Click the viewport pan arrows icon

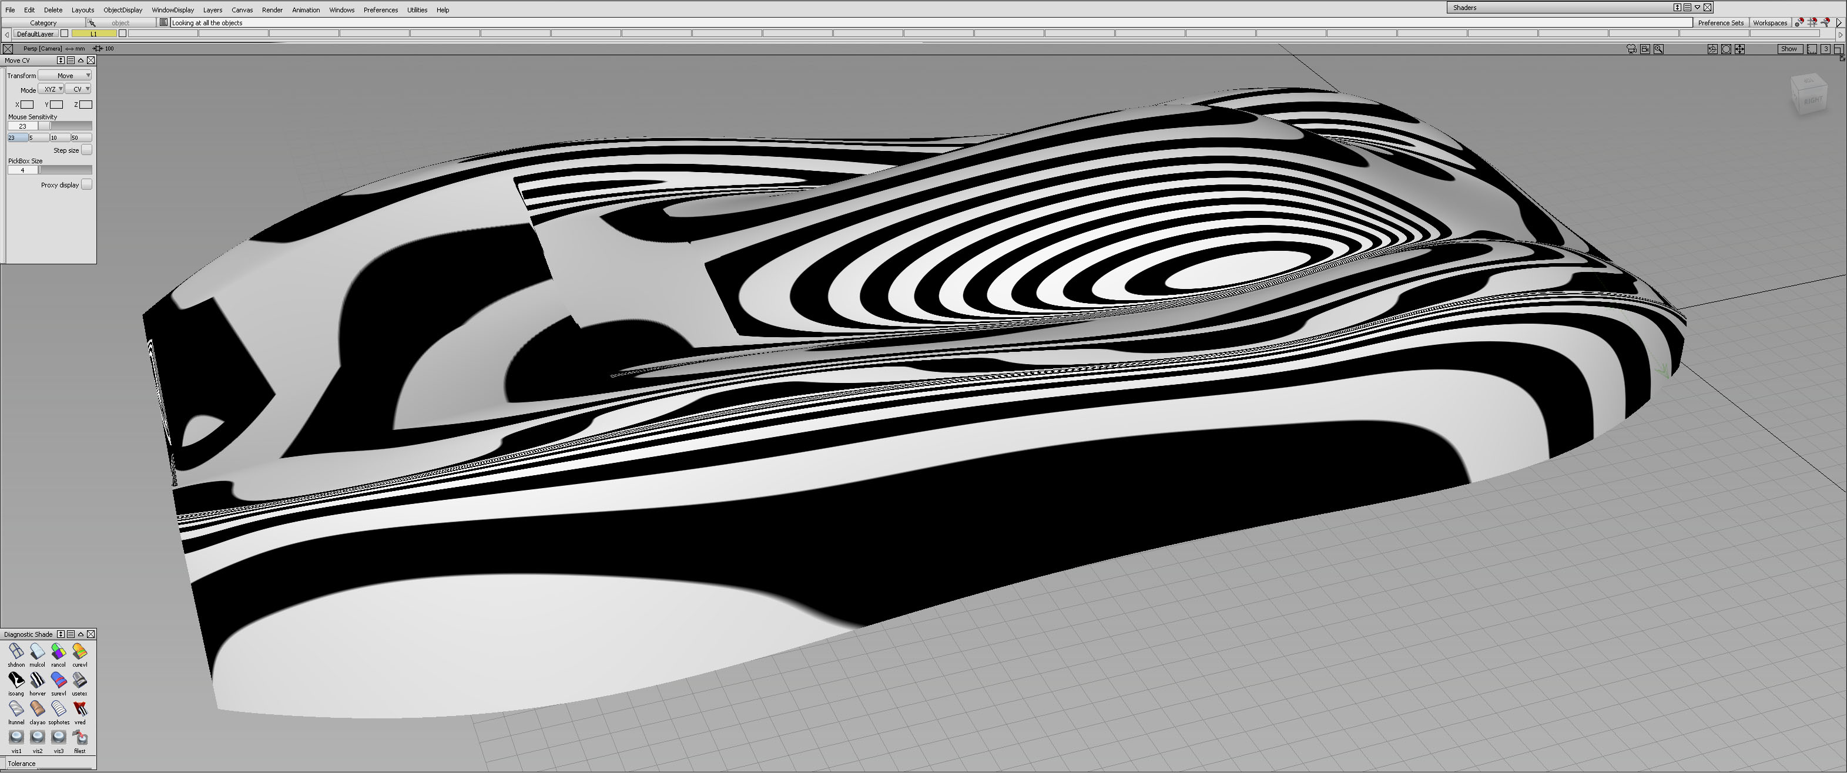[x=1739, y=49]
